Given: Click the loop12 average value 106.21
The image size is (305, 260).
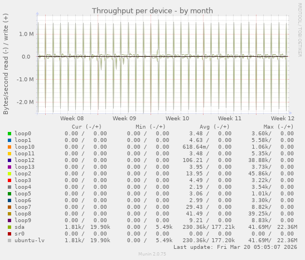Looking at the screenshot, I should (192, 160).
